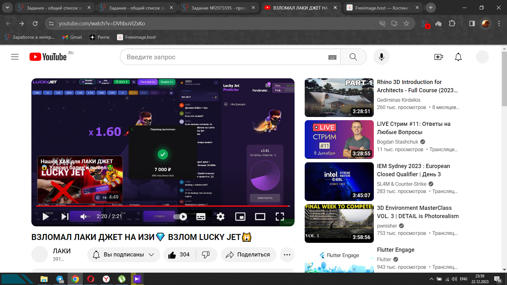
Task: Open File Explorer from taskbar
Action: [x=44, y=279]
